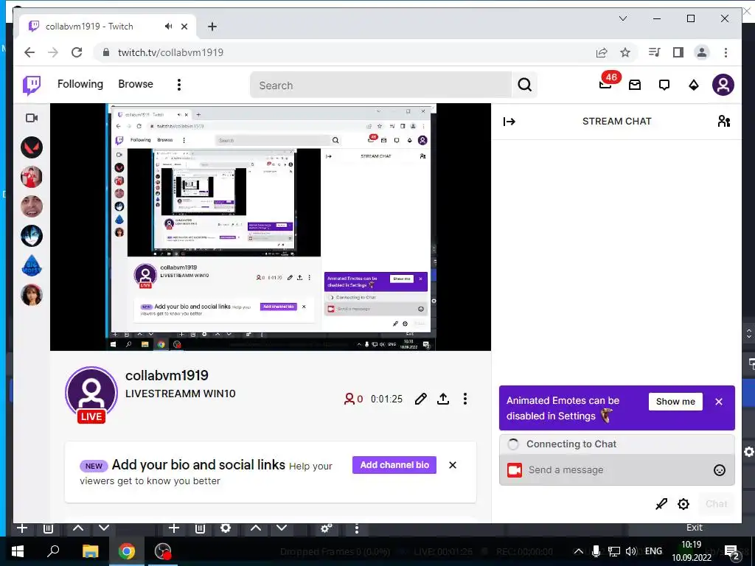Open the smiling-face streamer sidebar avatar
755x566 pixels.
click(x=32, y=206)
